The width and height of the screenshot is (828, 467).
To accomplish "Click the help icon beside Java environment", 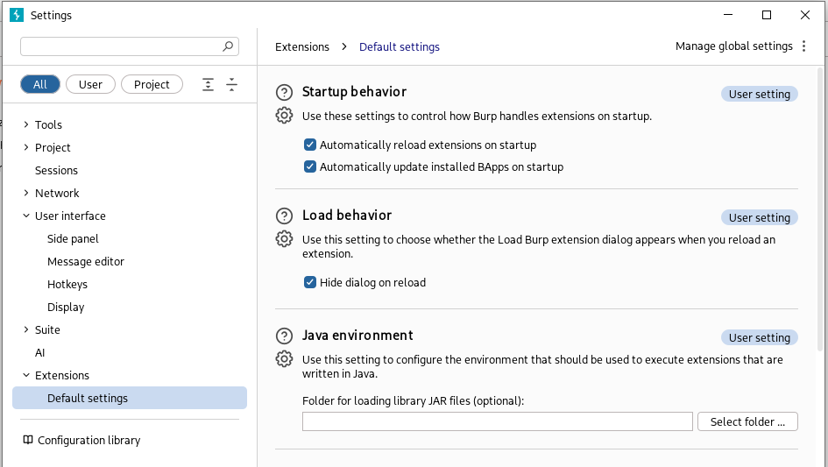I will tap(284, 336).
